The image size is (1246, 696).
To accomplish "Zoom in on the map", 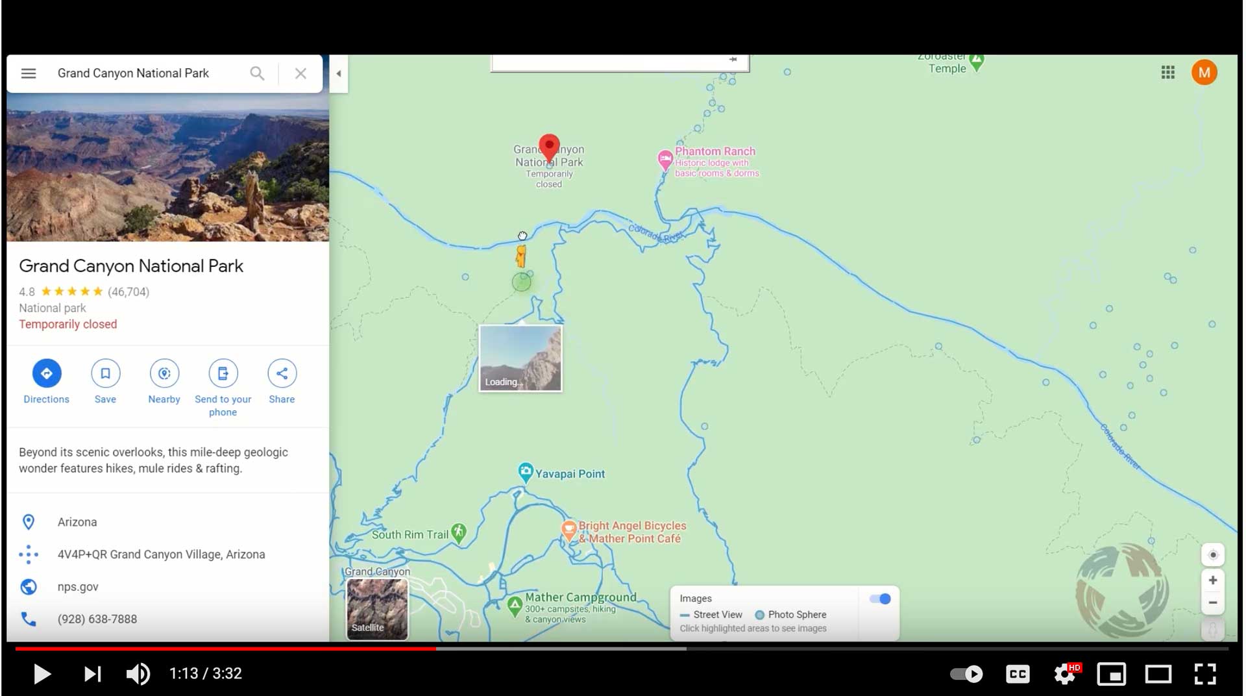I will coord(1212,580).
